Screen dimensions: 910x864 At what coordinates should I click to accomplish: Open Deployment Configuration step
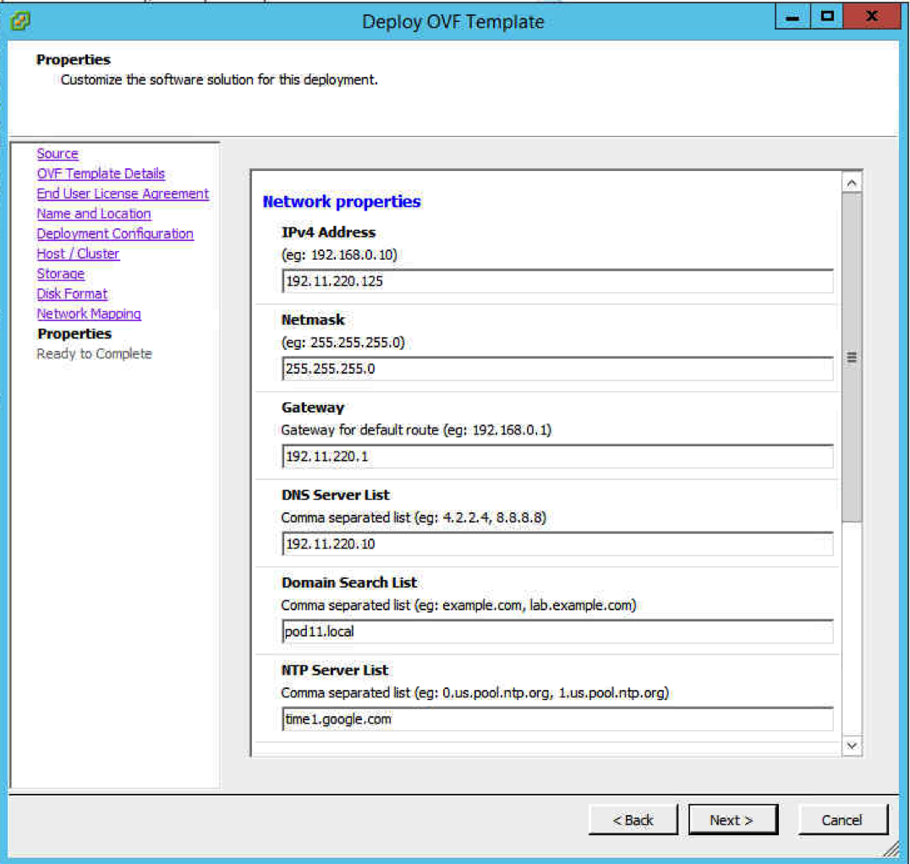115,233
